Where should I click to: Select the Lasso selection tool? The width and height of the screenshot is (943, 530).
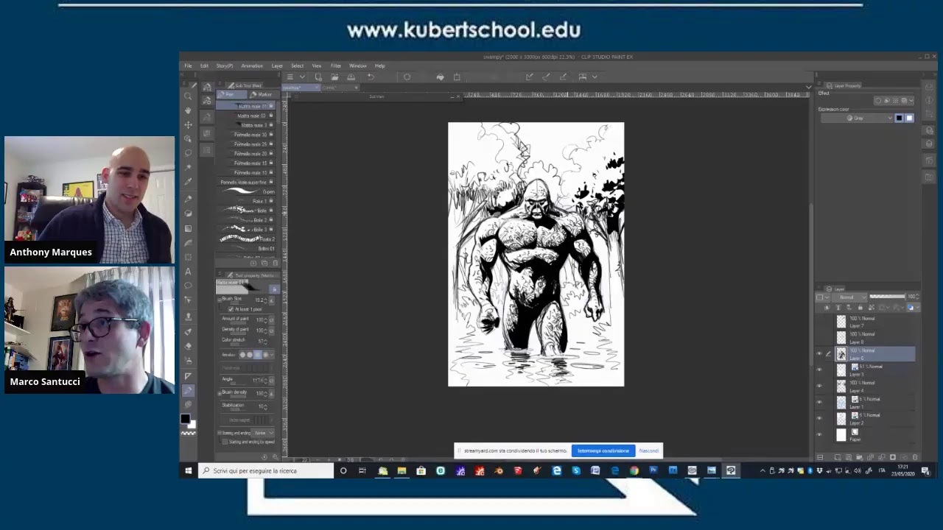tap(188, 152)
